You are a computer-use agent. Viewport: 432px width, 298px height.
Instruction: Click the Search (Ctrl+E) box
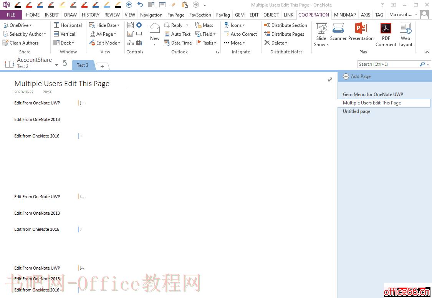(x=388, y=64)
